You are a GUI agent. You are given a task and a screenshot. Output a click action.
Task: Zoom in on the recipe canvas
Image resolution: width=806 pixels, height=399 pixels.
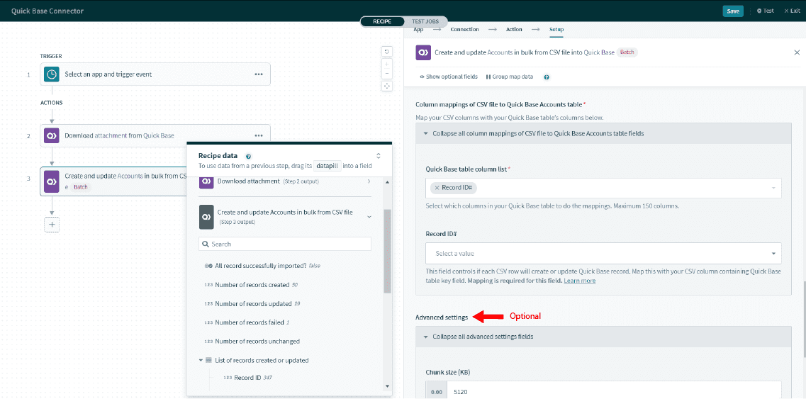[386, 63]
